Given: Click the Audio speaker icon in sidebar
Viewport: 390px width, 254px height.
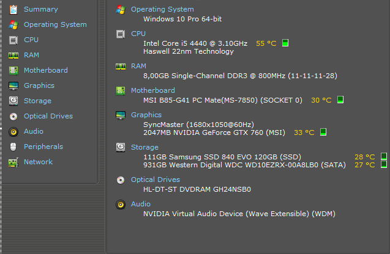Looking at the screenshot, I should click(13, 132).
